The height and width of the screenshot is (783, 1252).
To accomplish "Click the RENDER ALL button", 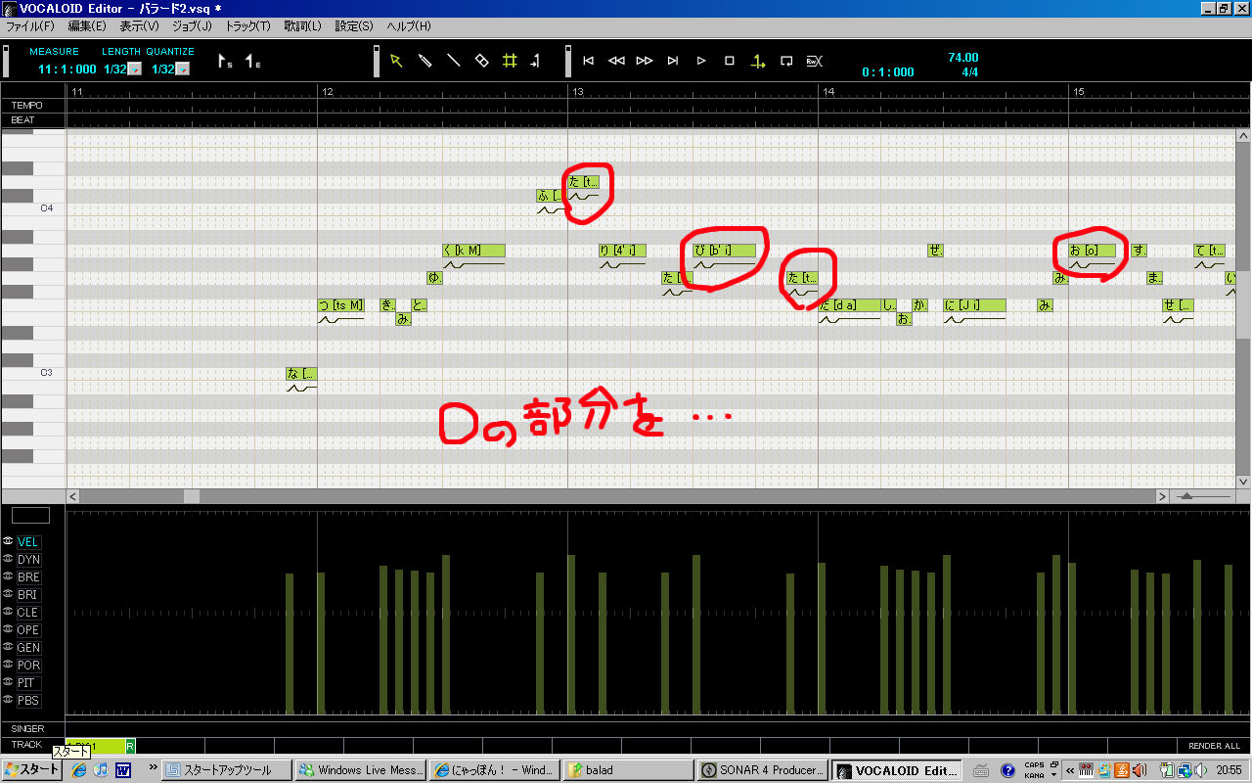I will click(1214, 746).
